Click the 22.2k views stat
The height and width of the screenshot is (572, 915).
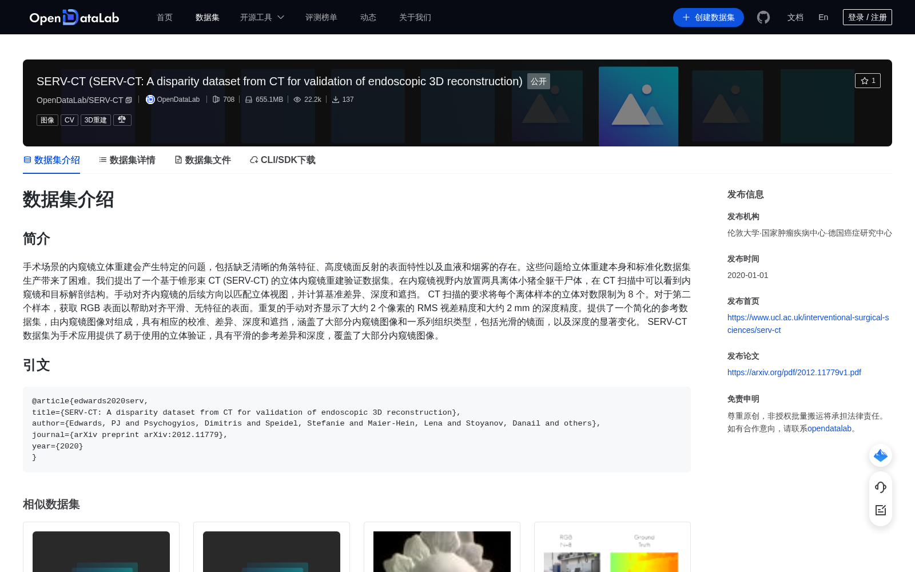pos(307,100)
